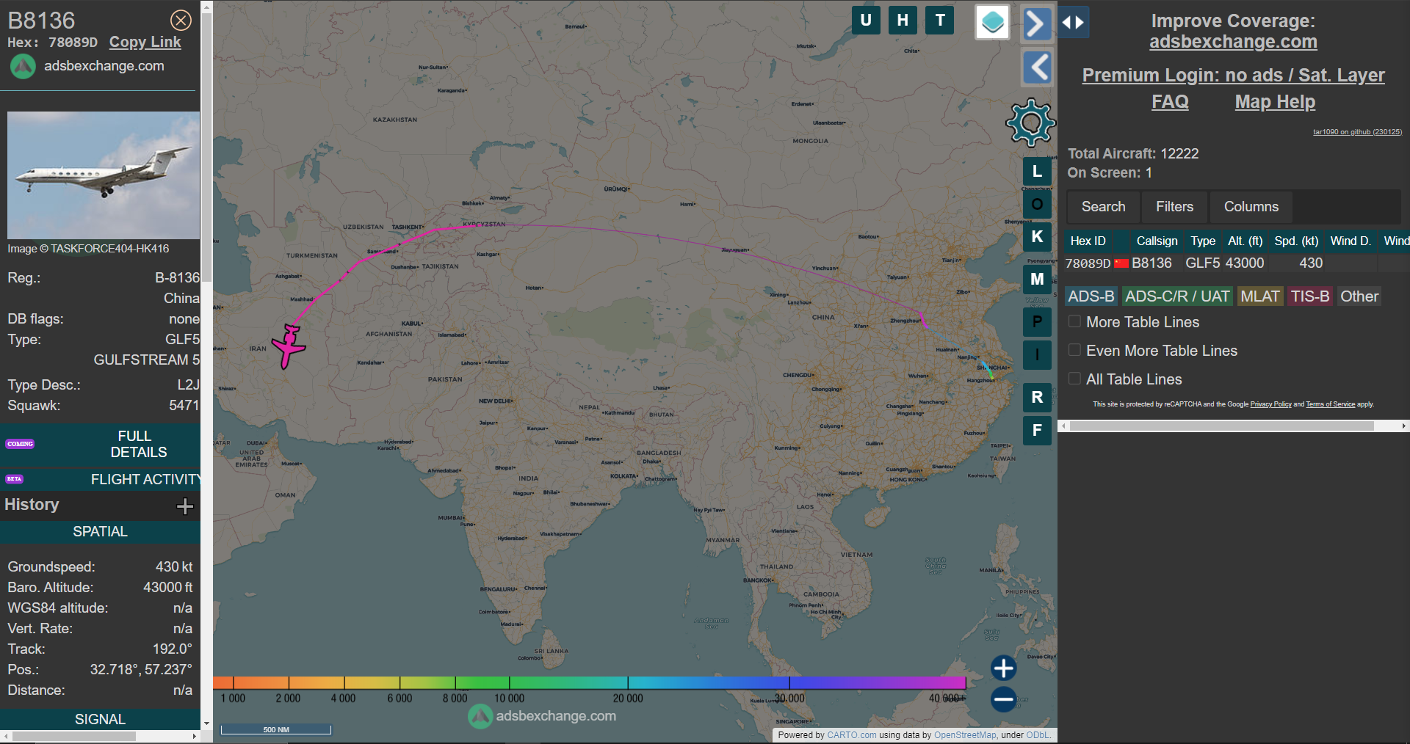The width and height of the screenshot is (1410, 744).
Task: Open the Columns tab
Action: click(1251, 207)
